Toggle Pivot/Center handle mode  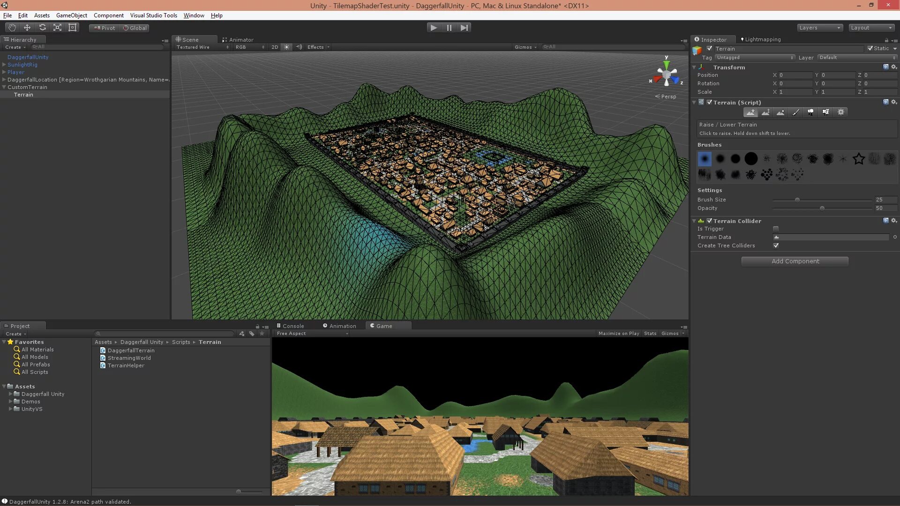(x=104, y=28)
